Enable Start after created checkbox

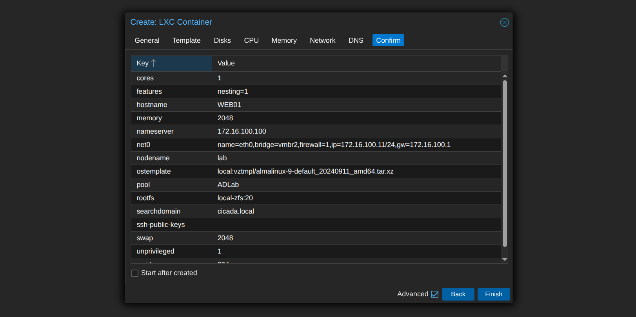[x=135, y=273]
